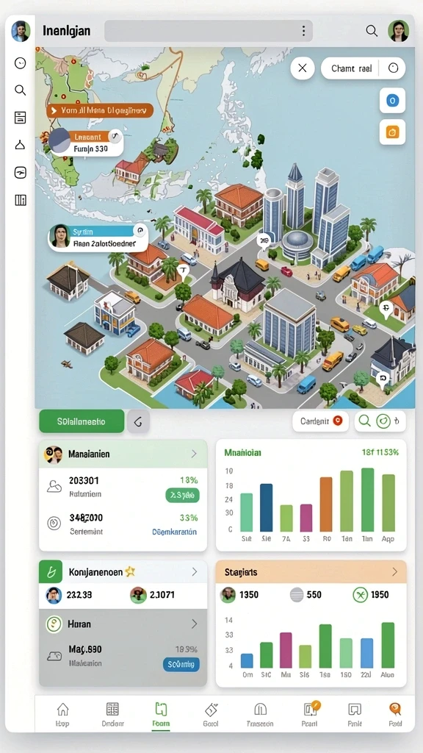423x753 pixels.
Task: Toggle the blue map layer button
Action: coord(392,101)
